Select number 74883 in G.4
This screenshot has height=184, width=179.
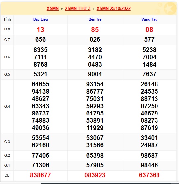click(41, 120)
